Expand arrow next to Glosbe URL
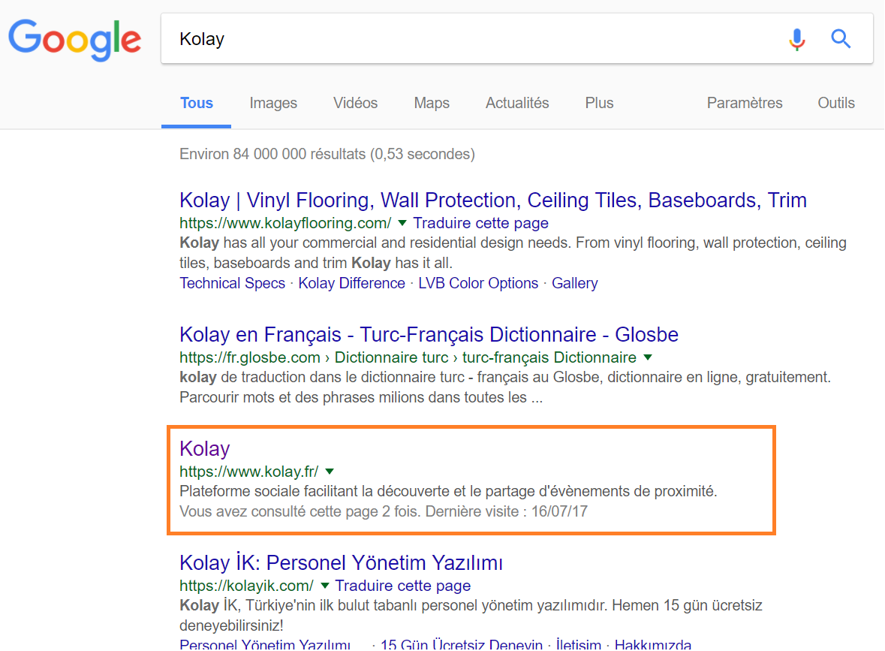 click(x=648, y=357)
